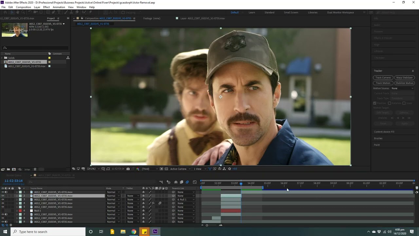Viewport: 419px width, 236px height.
Task: Delete selected project item with trash icon
Action: point(35,169)
